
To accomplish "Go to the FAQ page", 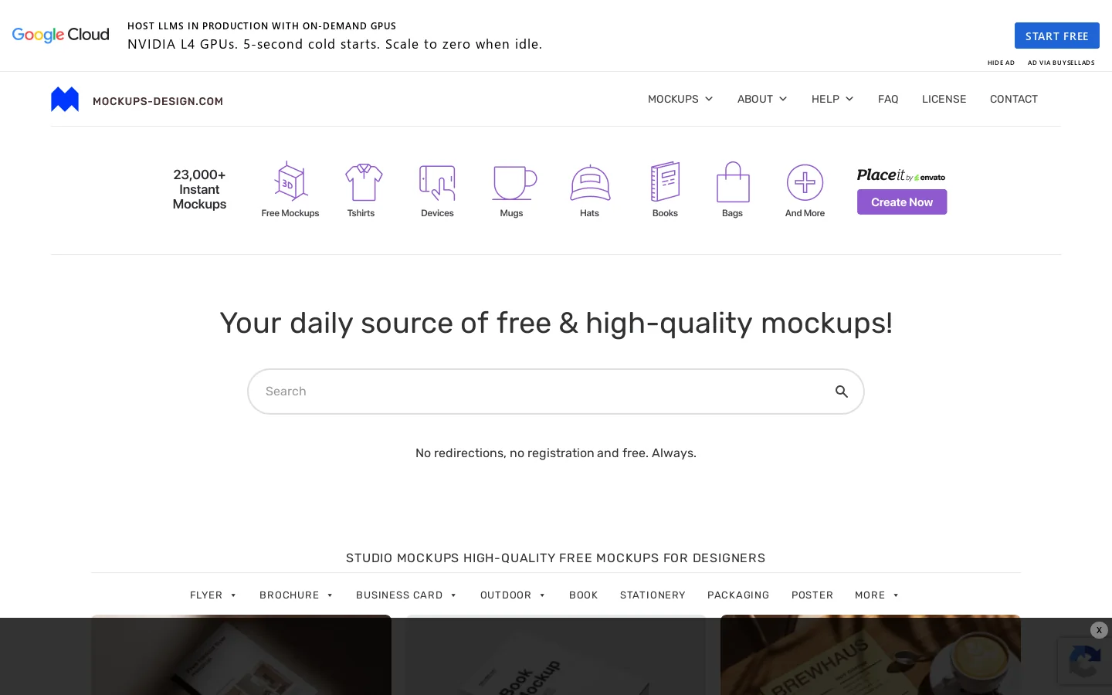I will pos(888,99).
